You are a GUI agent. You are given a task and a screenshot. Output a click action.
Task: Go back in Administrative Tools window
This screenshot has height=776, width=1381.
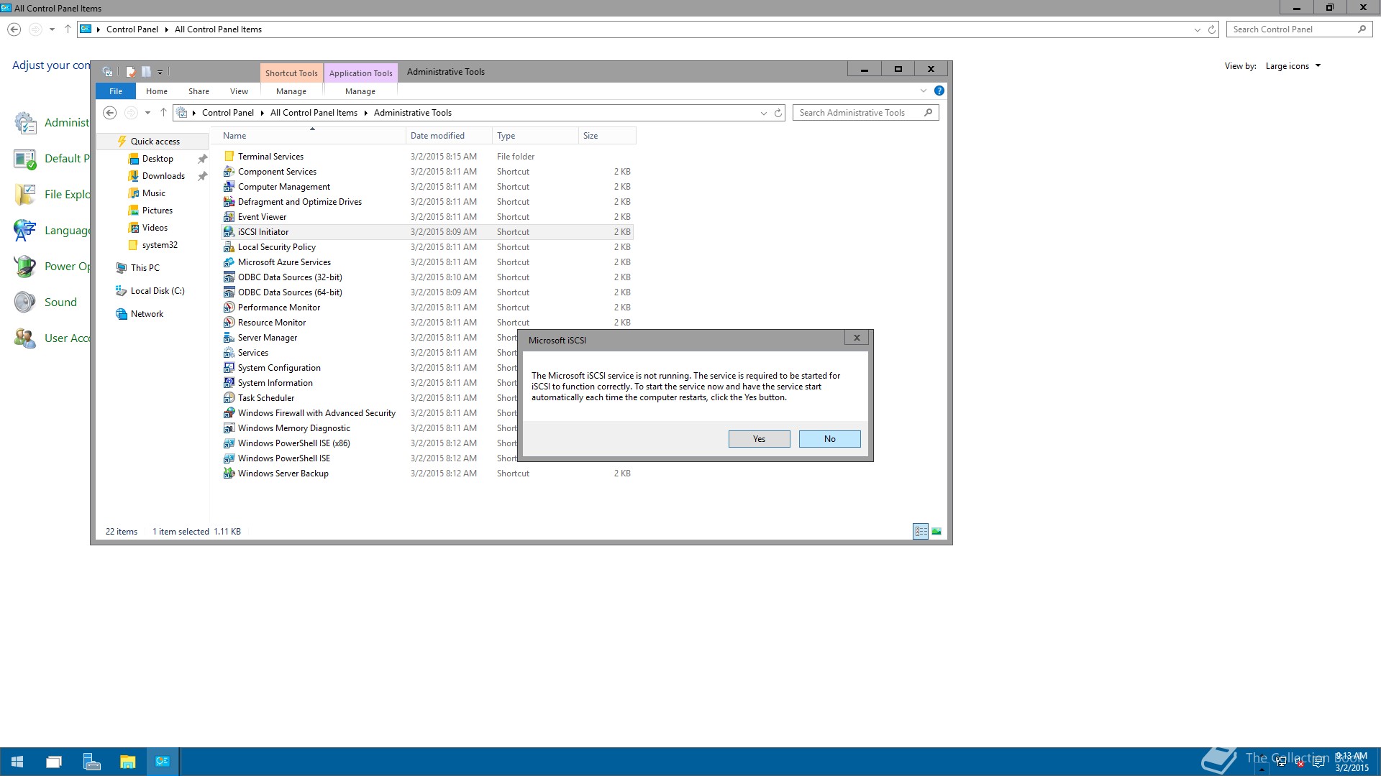[x=110, y=113]
